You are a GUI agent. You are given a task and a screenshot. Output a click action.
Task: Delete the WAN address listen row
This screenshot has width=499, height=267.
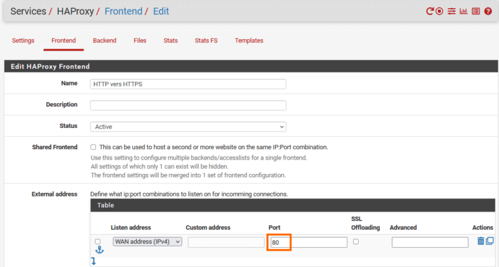pos(480,241)
